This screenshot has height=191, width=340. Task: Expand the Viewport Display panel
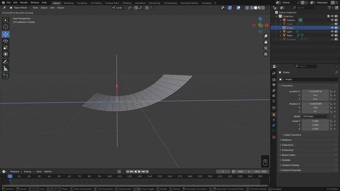[x=291, y=165]
